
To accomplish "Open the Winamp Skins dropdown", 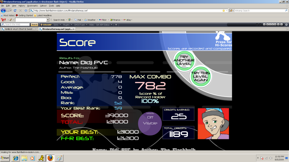I will click(x=57, y=25).
